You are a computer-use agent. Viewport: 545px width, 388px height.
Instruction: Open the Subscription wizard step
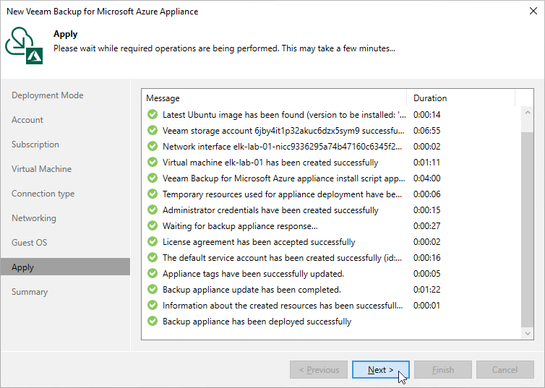[x=35, y=145]
